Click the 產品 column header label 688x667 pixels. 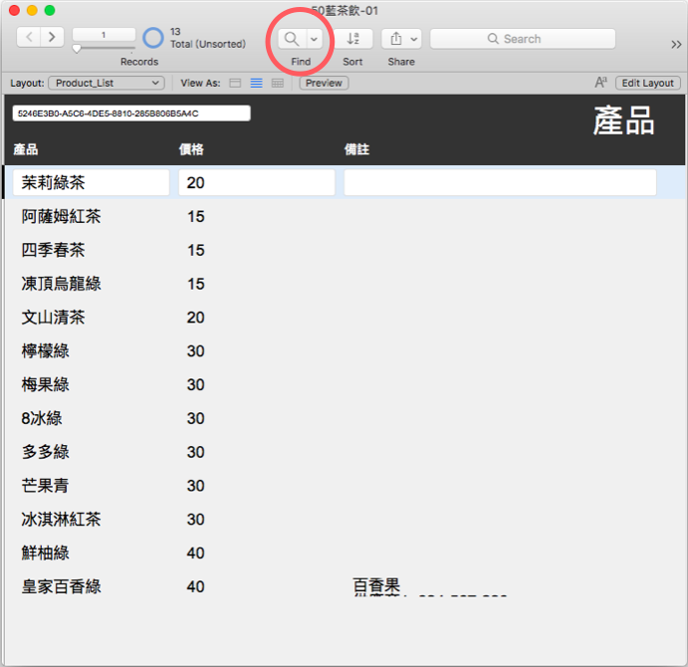click(x=26, y=149)
